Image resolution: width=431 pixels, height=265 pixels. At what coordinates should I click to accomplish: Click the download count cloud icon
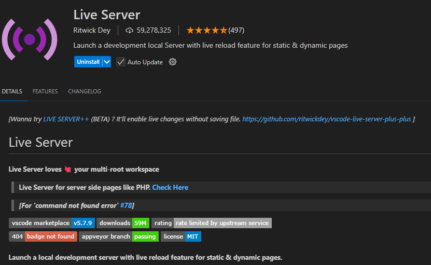[129, 30]
